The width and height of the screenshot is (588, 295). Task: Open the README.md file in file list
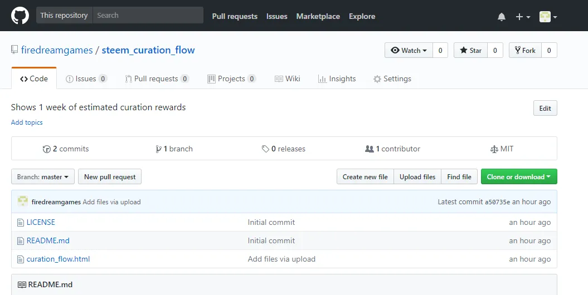click(x=48, y=240)
